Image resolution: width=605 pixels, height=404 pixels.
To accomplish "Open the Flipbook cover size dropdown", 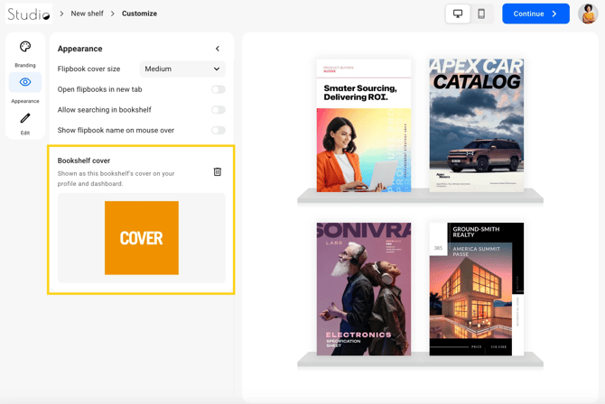I will click(182, 69).
